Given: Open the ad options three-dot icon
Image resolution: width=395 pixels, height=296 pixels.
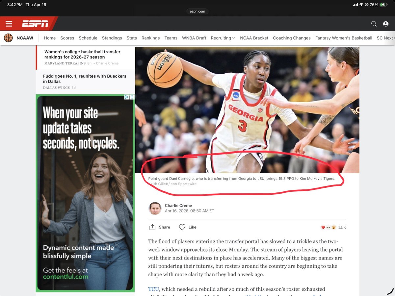Looking at the screenshot, I should click(132, 97).
